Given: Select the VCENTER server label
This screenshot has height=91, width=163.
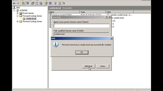Looking at the screenshot, I should tap(23, 10).
